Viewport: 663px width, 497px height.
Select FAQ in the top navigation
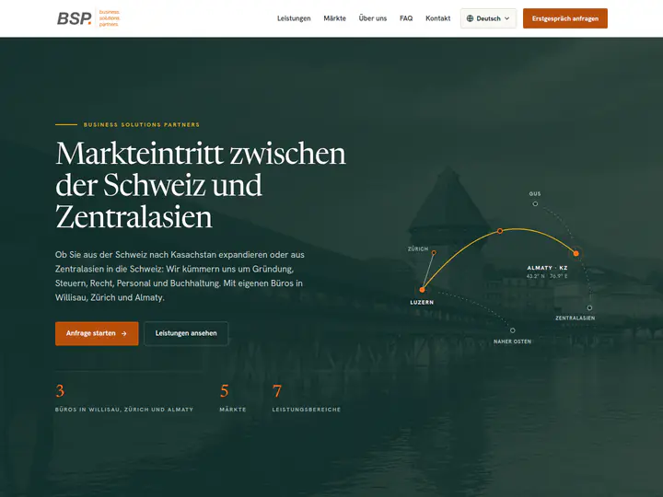[406, 18]
